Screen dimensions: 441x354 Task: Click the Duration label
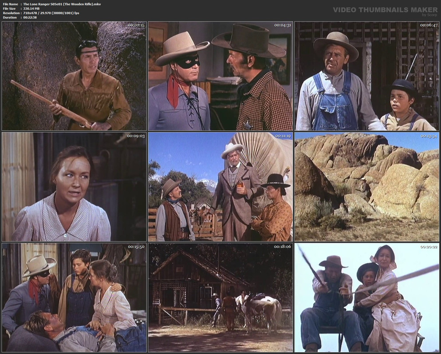click(10, 17)
